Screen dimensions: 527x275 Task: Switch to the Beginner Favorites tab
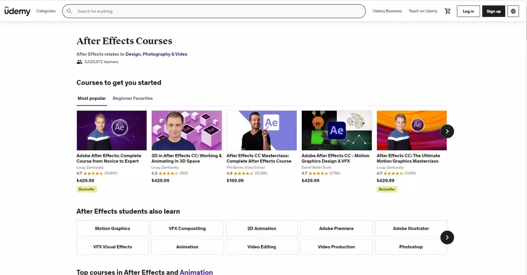[133, 98]
